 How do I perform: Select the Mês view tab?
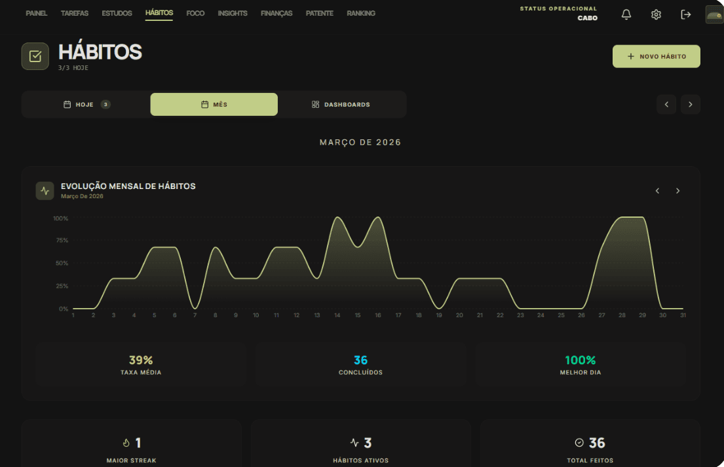[214, 105]
